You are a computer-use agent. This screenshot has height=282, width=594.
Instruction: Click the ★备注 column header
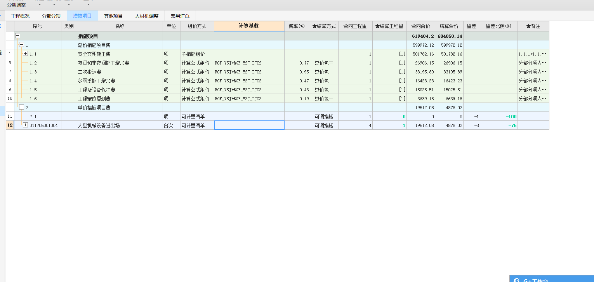(x=533, y=26)
